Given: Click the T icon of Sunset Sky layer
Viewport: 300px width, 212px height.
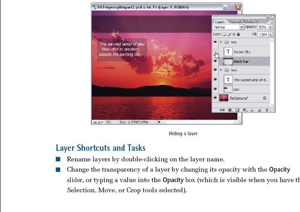Looking at the screenshot, I should (x=228, y=51).
